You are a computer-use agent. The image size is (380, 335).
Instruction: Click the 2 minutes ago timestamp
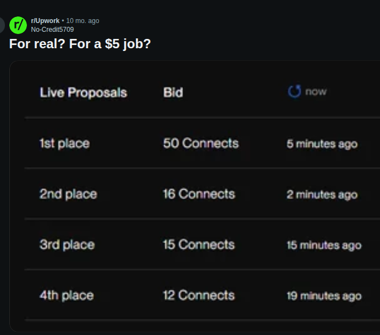tap(322, 195)
